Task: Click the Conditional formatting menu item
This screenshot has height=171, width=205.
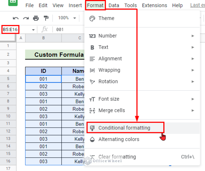Action: click(x=124, y=128)
